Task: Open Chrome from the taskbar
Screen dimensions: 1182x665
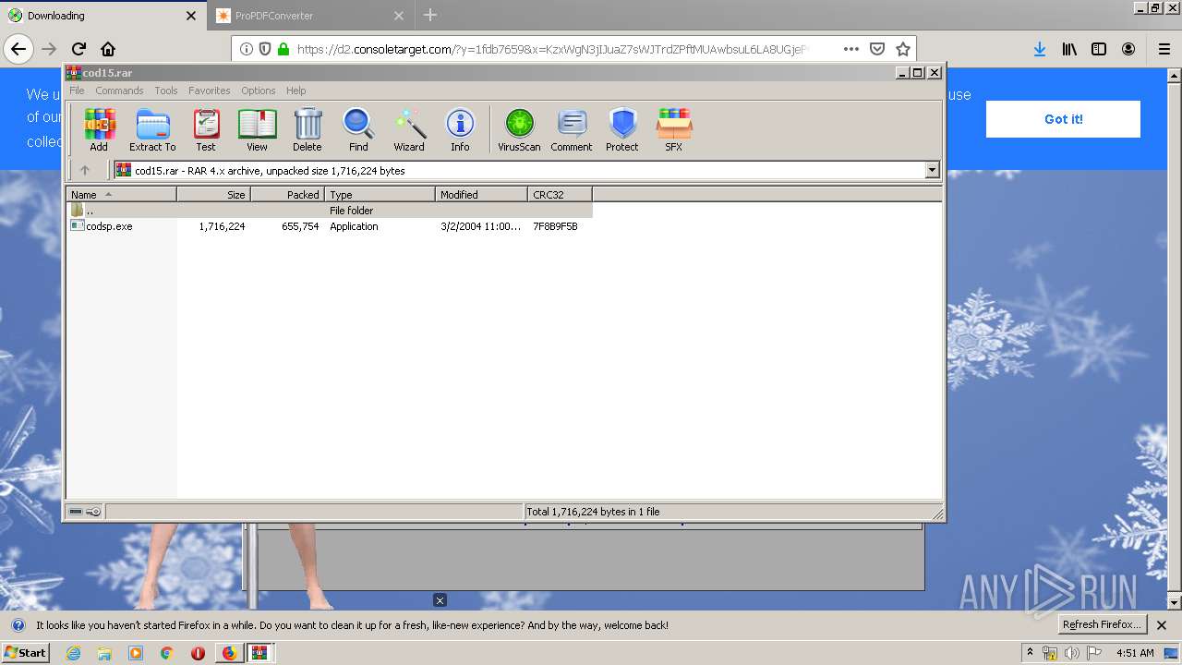Action: pyautogui.click(x=166, y=653)
